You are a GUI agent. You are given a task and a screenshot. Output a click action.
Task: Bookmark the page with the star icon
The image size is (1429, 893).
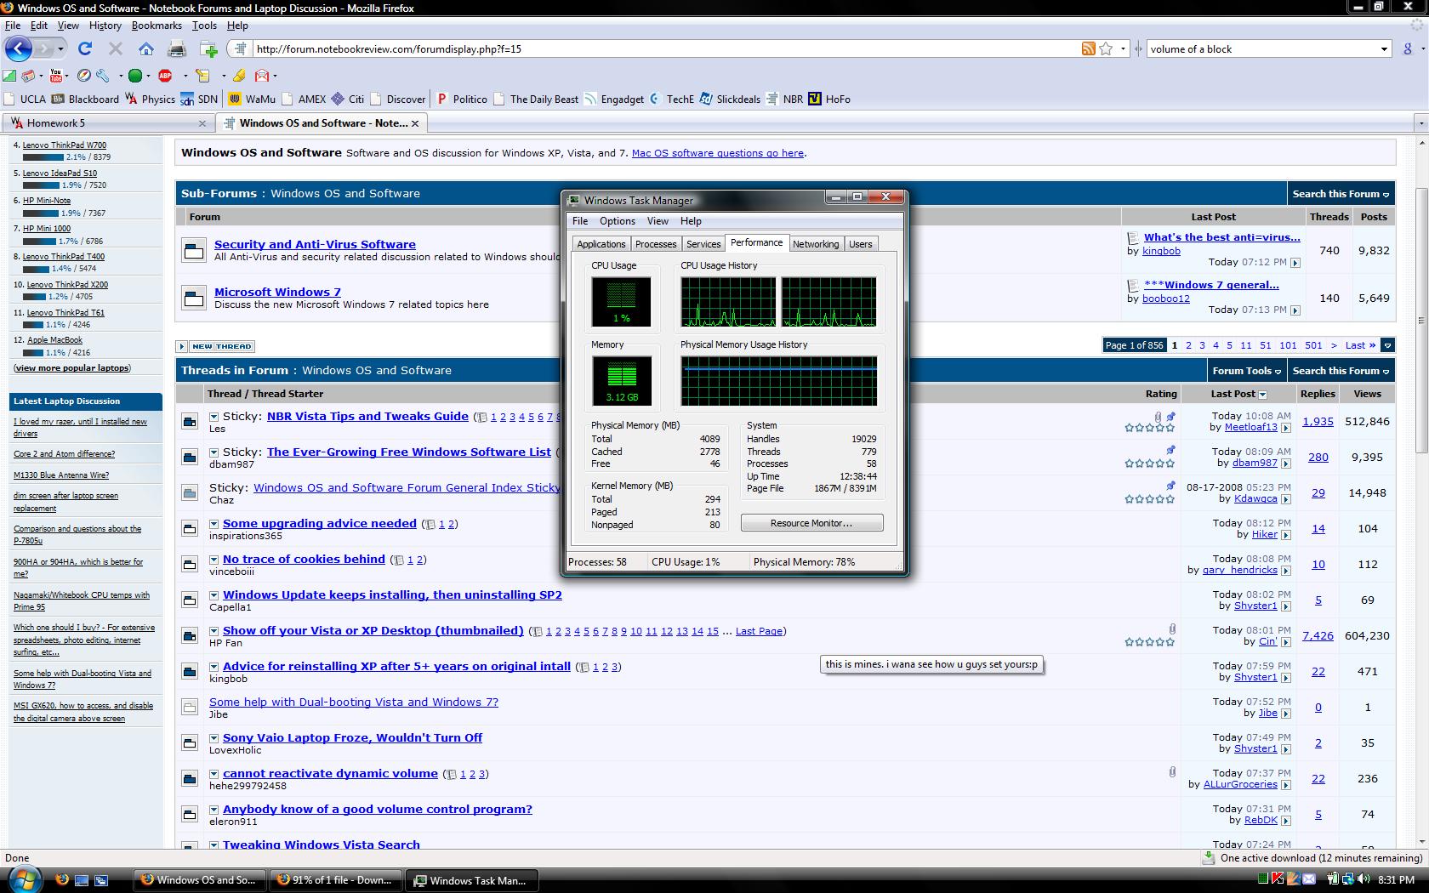(x=1106, y=48)
